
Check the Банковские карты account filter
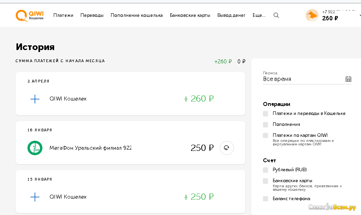[x=266, y=181]
